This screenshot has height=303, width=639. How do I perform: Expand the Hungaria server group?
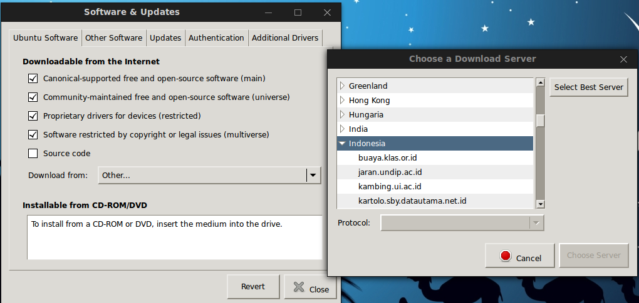tap(342, 114)
